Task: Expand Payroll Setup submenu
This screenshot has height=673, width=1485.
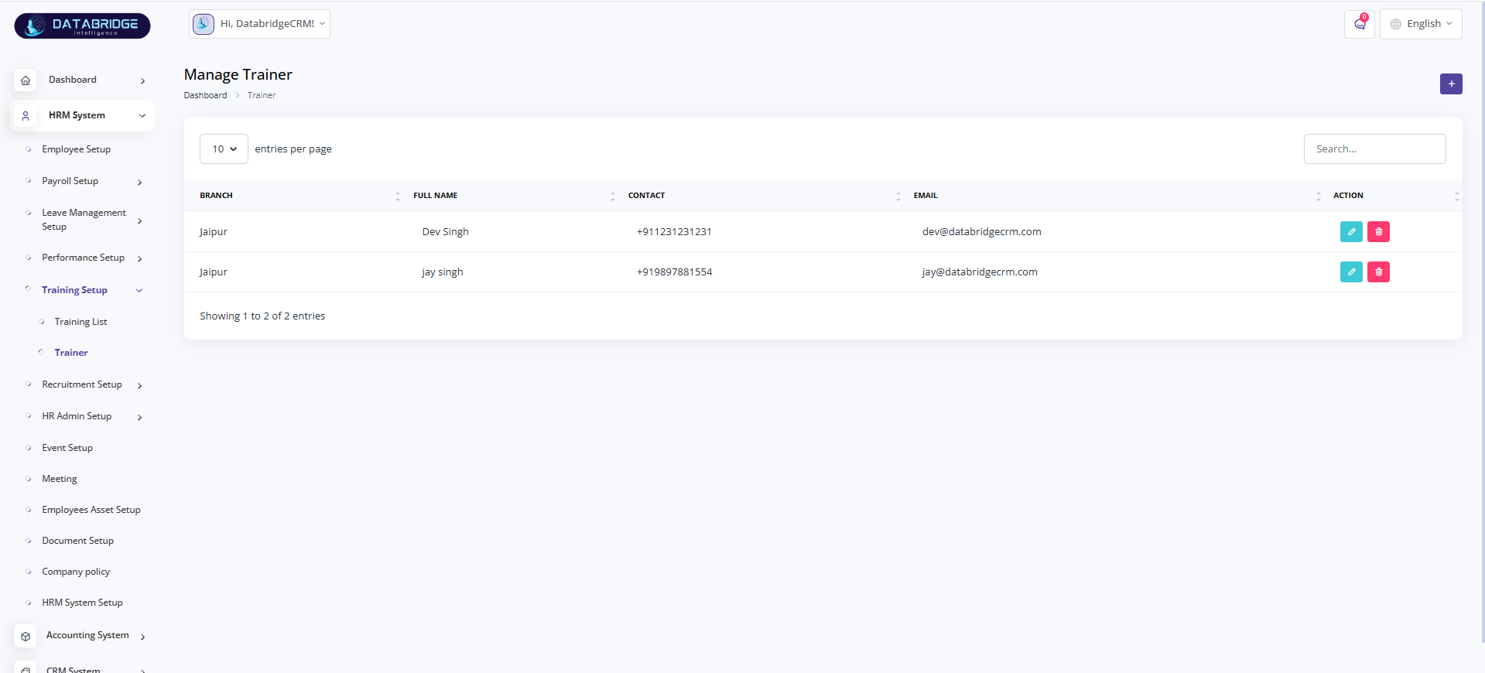Action: tap(139, 182)
